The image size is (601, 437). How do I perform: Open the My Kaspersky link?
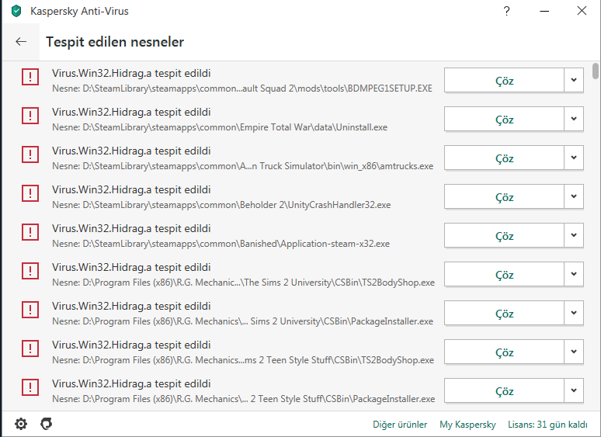point(467,425)
